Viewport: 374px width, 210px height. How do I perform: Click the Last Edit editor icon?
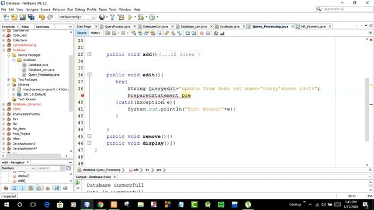(108, 33)
